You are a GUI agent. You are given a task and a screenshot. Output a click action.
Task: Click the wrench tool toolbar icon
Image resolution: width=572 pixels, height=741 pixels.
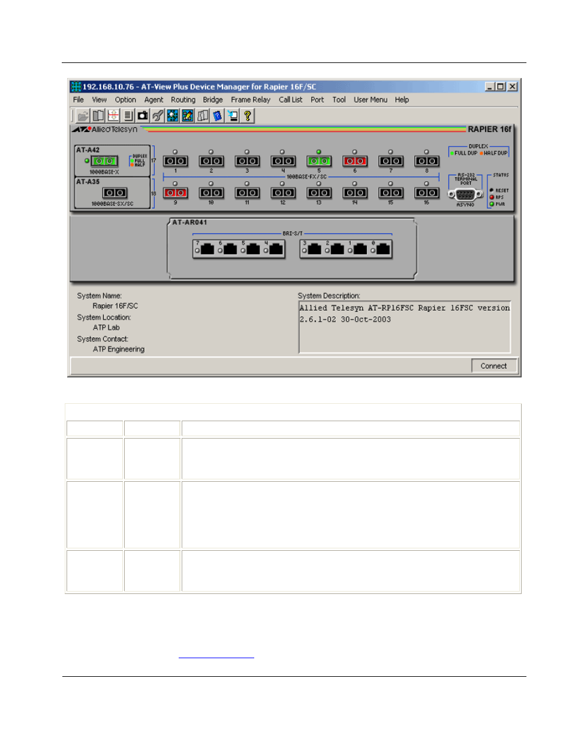point(158,116)
